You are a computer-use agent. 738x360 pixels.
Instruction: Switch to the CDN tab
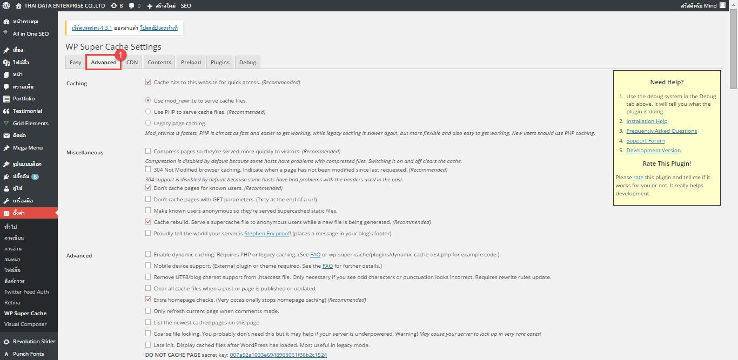tap(132, 62)
